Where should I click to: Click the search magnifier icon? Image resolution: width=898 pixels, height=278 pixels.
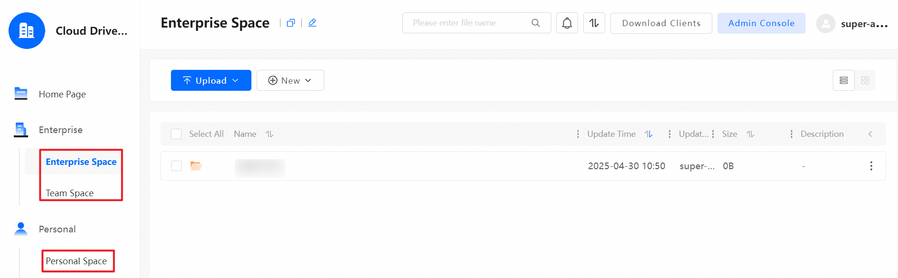pos(536,23)
